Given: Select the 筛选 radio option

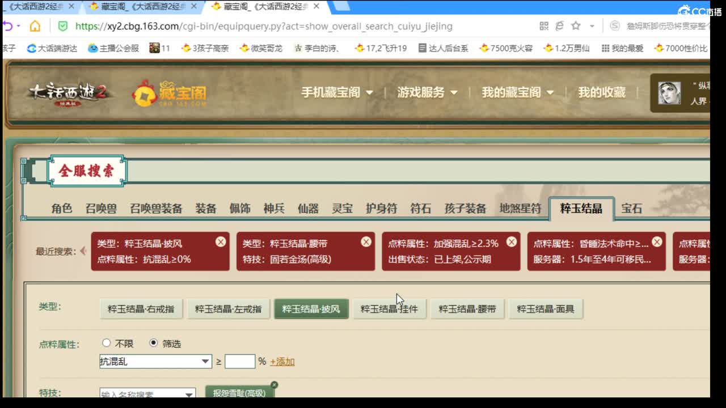Looking at the screenshot, I should pyautogui.click(x=154, y=343).
